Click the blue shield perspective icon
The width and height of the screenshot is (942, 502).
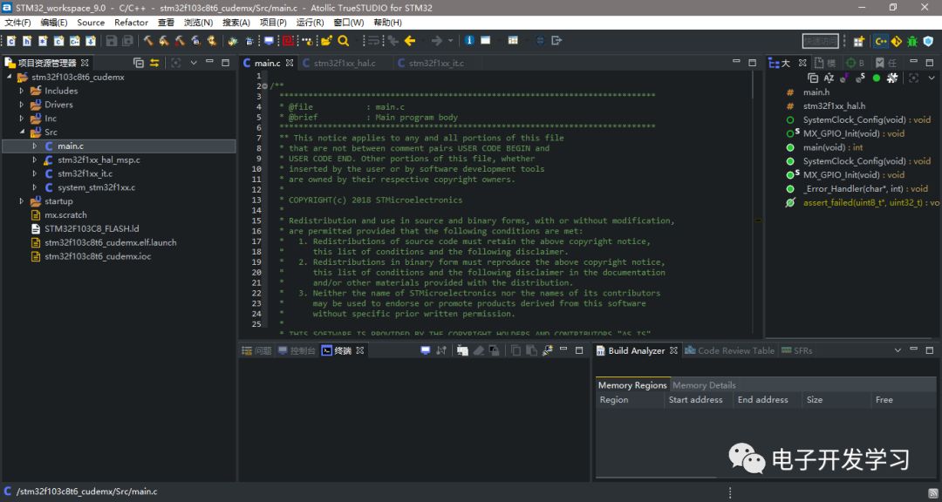[928, 41]
